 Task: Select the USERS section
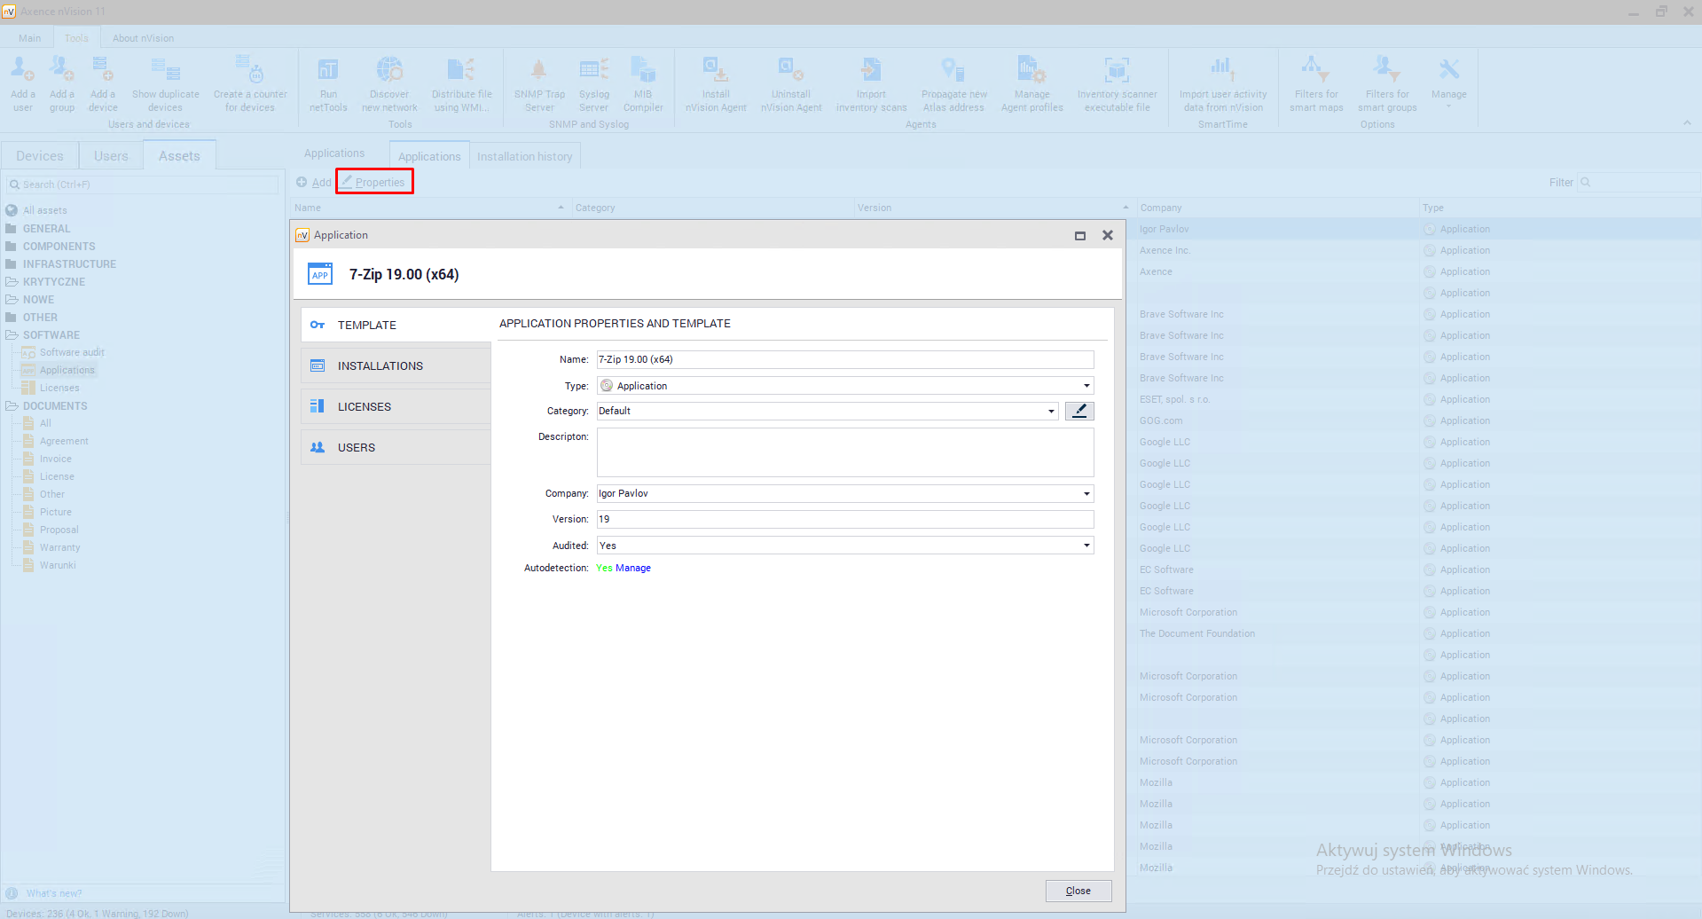pos(356,447)
